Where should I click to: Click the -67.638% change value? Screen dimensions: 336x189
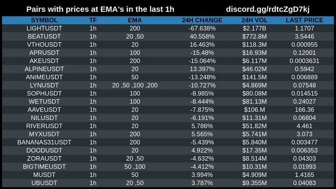pyautogui.click(x=202, y=28)
